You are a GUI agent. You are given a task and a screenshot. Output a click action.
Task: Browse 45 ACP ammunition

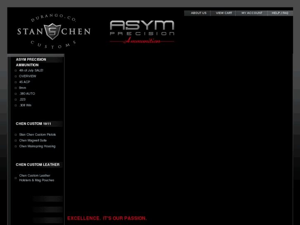[x=24, y=82]
